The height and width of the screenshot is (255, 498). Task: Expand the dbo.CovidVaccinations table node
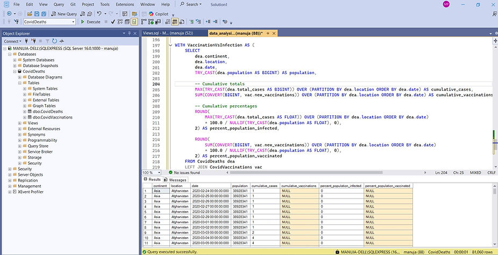click(x=25, y=117)
